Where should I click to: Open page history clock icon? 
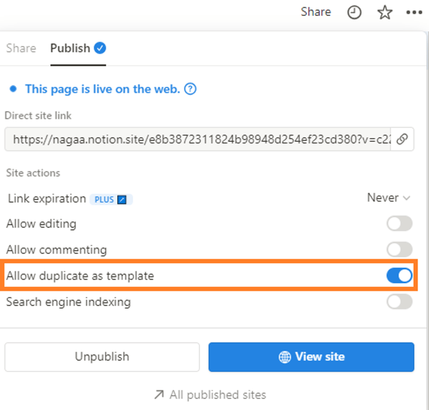(354, 12)
